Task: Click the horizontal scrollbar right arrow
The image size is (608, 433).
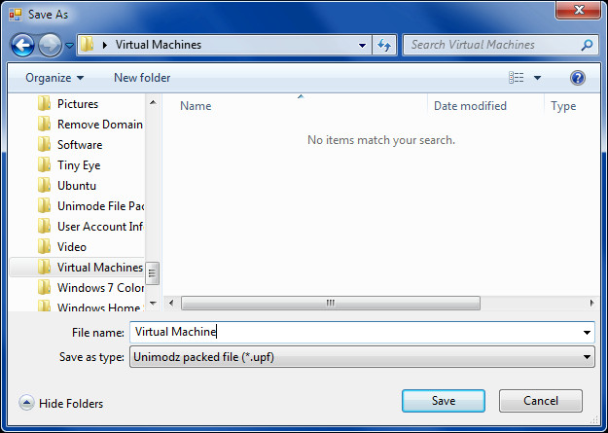Action: 591,303
